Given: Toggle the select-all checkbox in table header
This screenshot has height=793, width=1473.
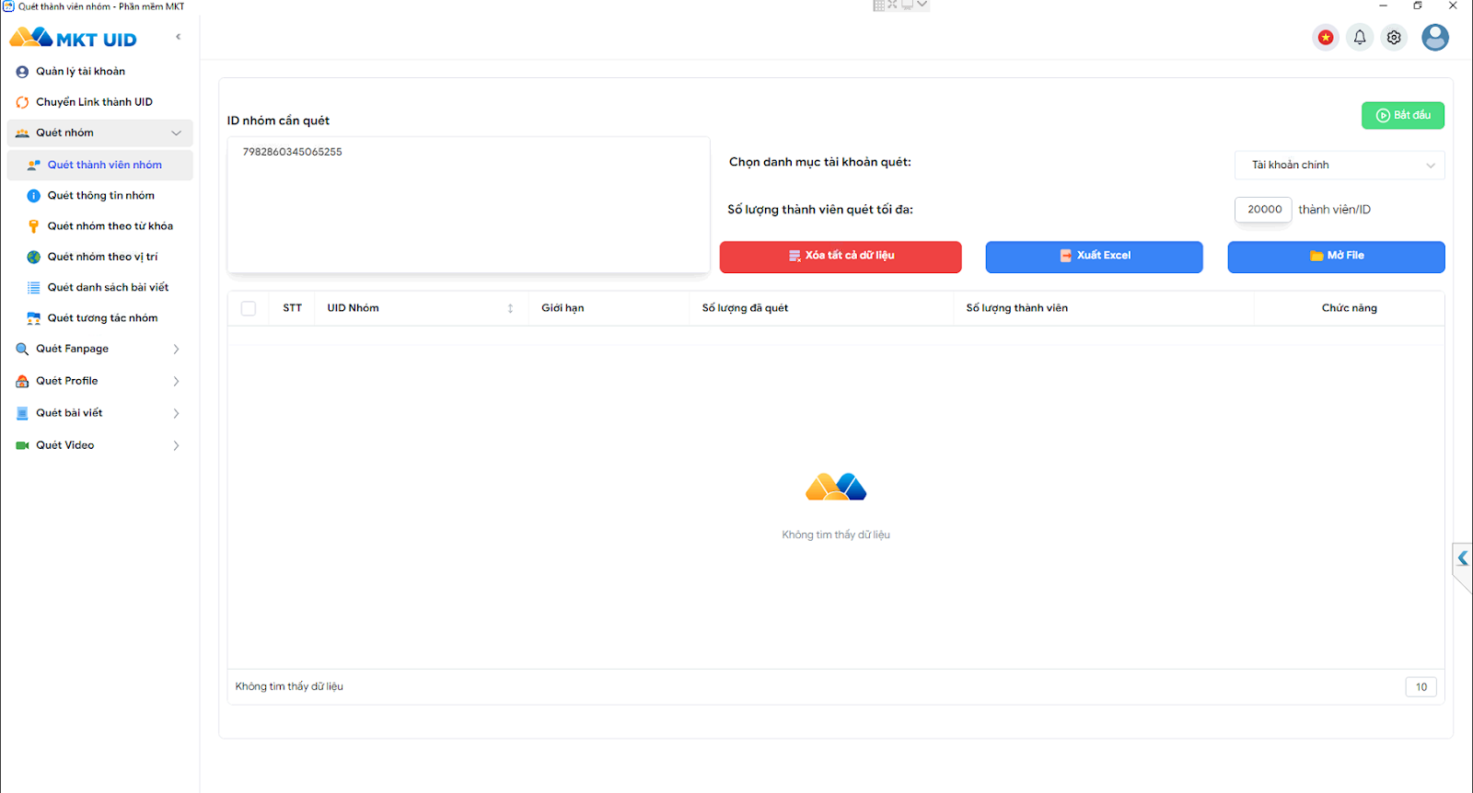Looking at the screenshot, I should [x=249, y=308].
